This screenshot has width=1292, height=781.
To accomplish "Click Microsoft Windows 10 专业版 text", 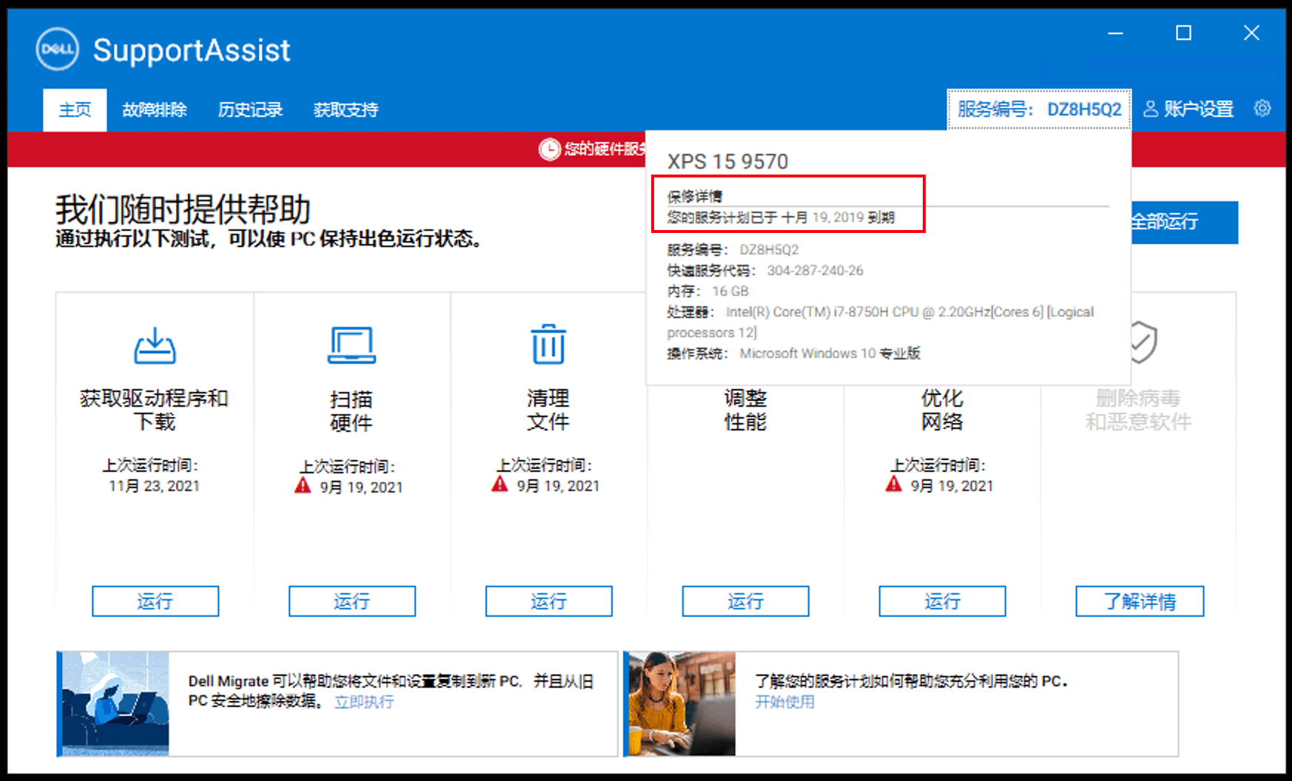I will click(830, 354).
